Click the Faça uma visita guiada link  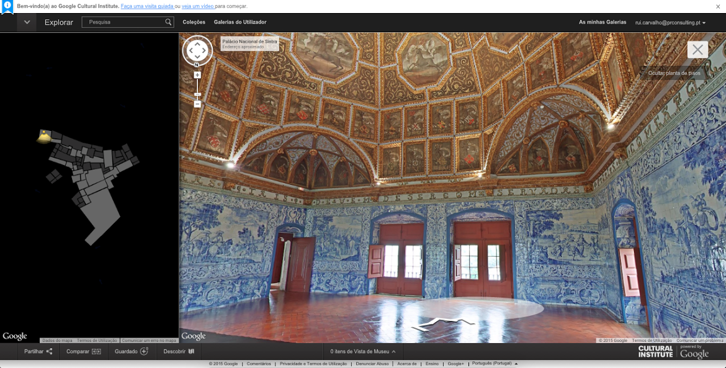click(147, 6)
